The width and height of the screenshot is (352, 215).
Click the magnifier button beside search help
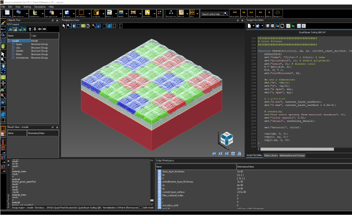tap(226, 14)
